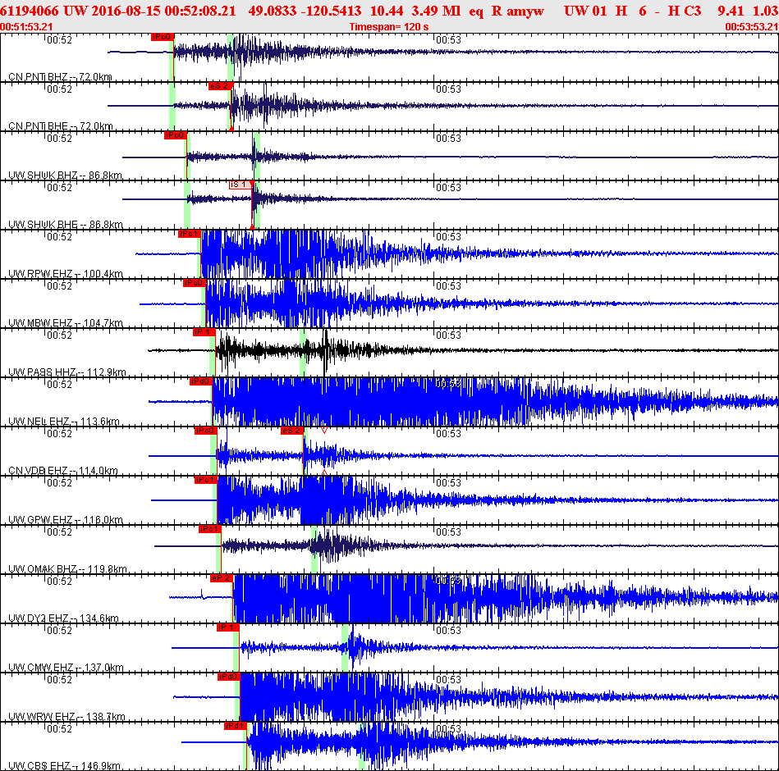Select the UW.PASS HHZ 112.9km channel label
This screenshot has width=779, height=771.
point(67,372)
